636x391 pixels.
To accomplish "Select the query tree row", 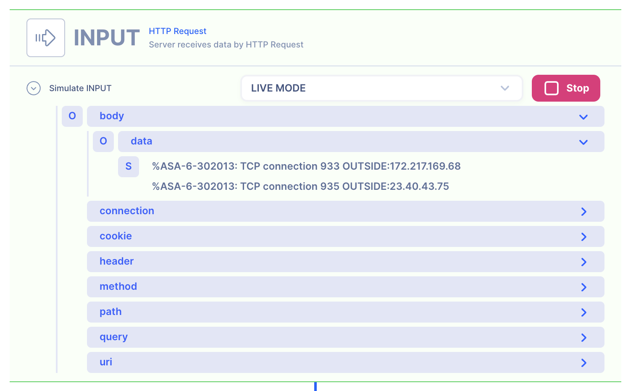I will pyautogui.click(x=345, y=337).
